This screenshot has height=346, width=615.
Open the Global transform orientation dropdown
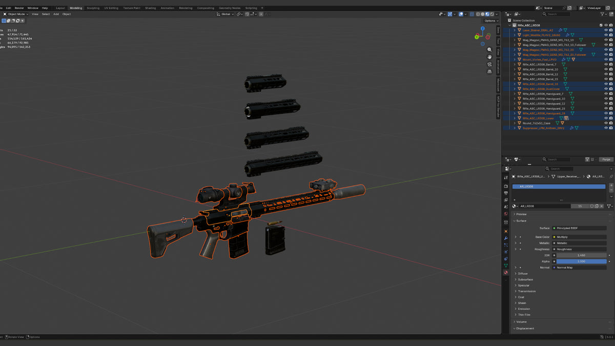click(224, 14)
